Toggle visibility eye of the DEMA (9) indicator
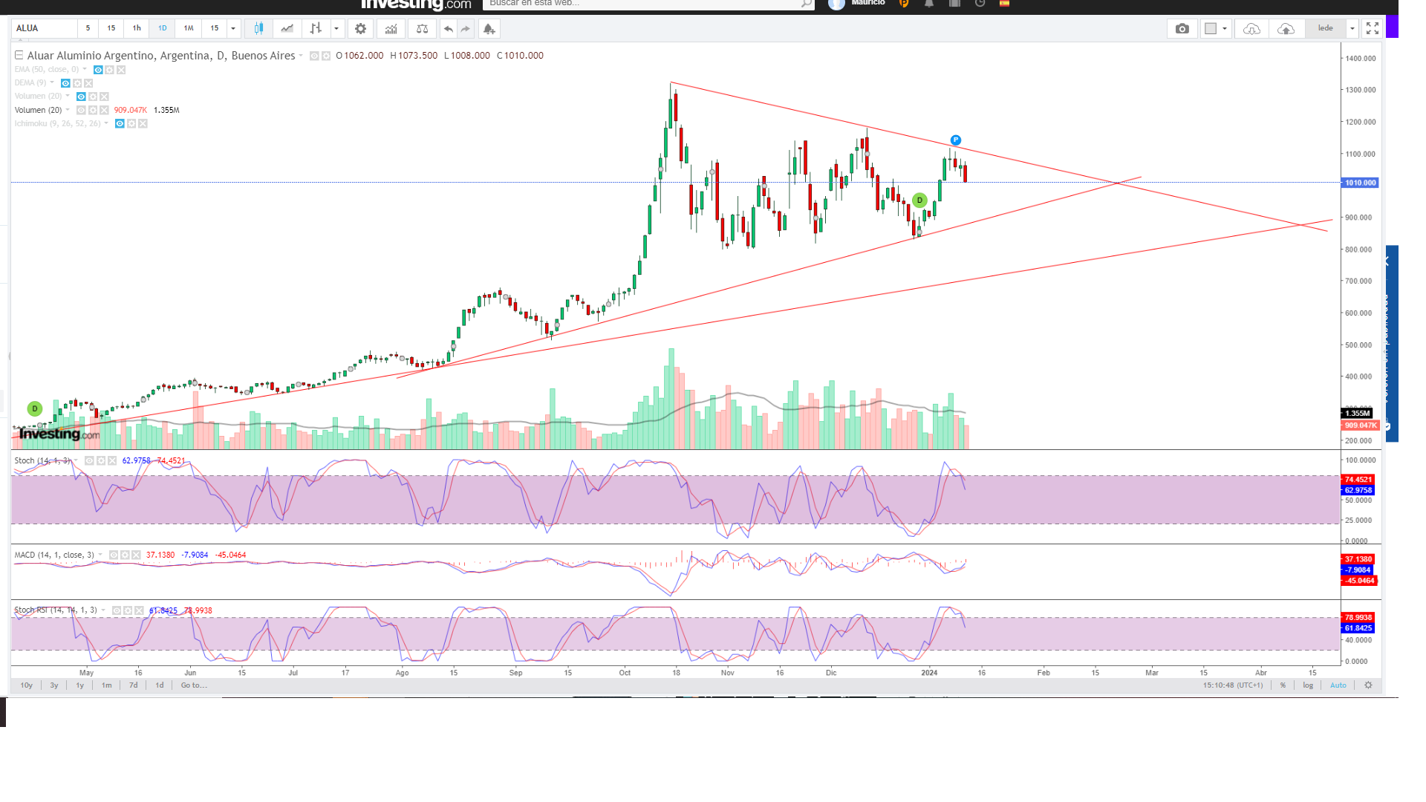The height and width of the screenshot is (802, 1426). 65,83
